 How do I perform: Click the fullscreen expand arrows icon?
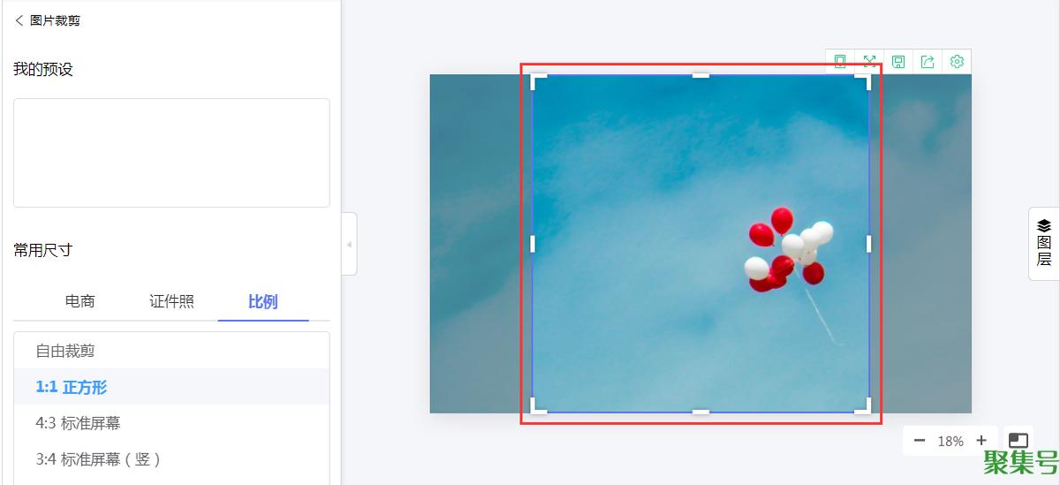tap(869, 61)
